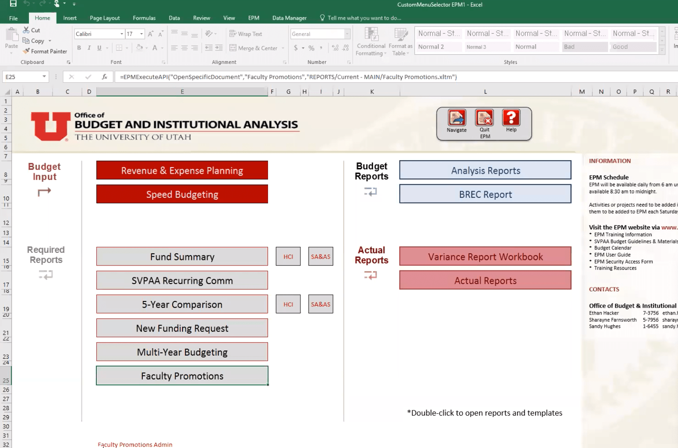Align text to the left
The image size is (678, 448).
click(x=174, y=48)
